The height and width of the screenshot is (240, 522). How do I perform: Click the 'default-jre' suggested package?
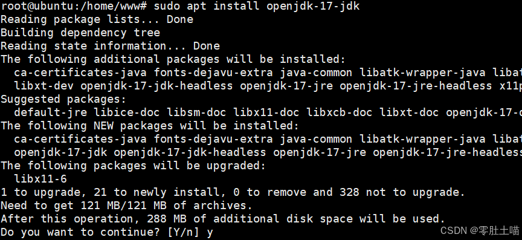(50, 112)
